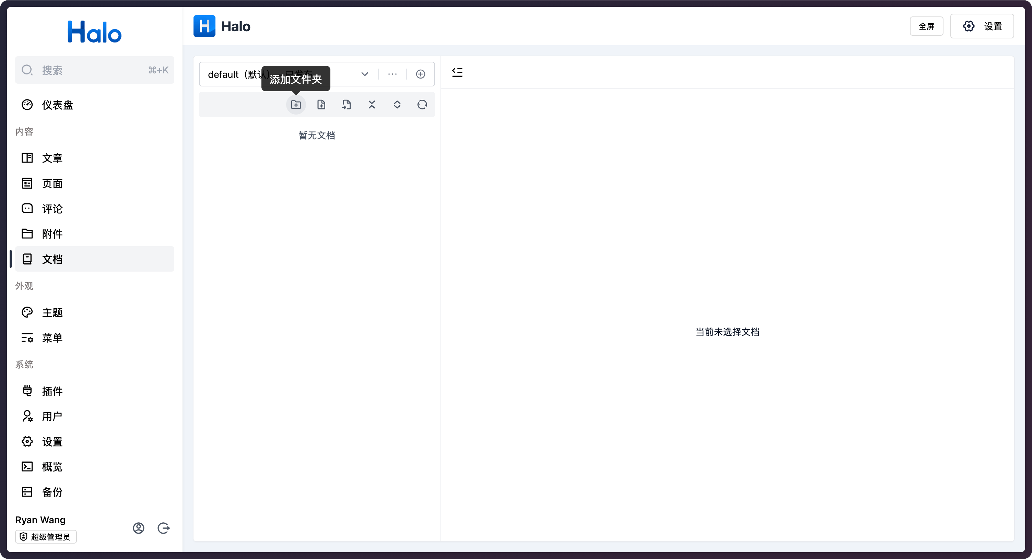This screenshot has height=559, width=1032.
Task: Collapse all documents in tree
Action: [x=372, y=105]
